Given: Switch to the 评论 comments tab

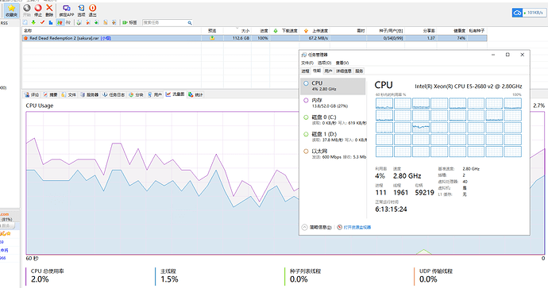Looking at the screenshot, I should (x=32, y=94).
